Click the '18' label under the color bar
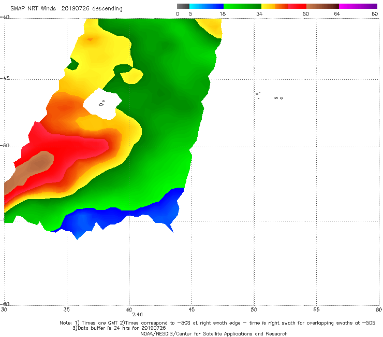383x337 pixels. (223, 13)
